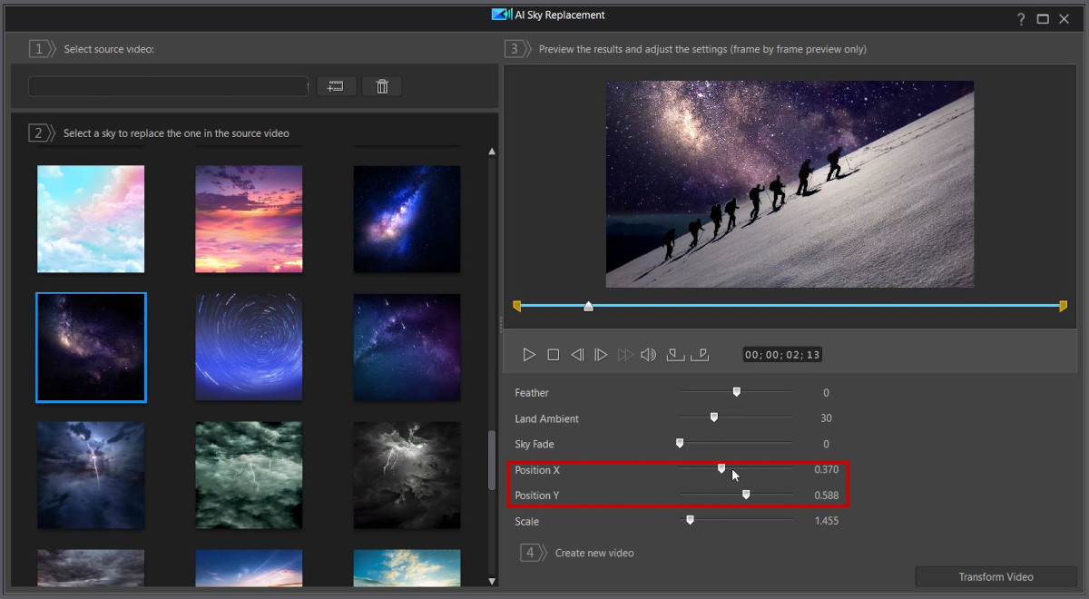
Task: Mute the preview audio
Action: pyautogui.click(x=648, y=355)
